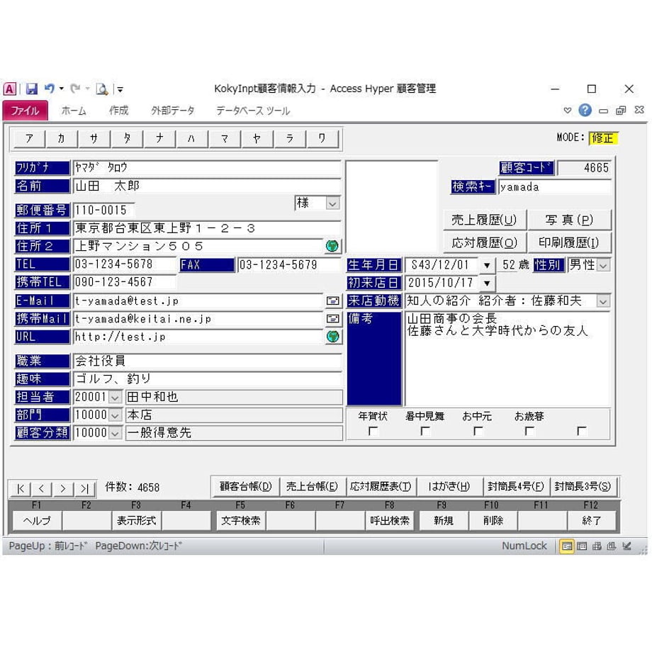Go to previous record navigation button
This screenshot has width=652, height=652.
point(42,488)
